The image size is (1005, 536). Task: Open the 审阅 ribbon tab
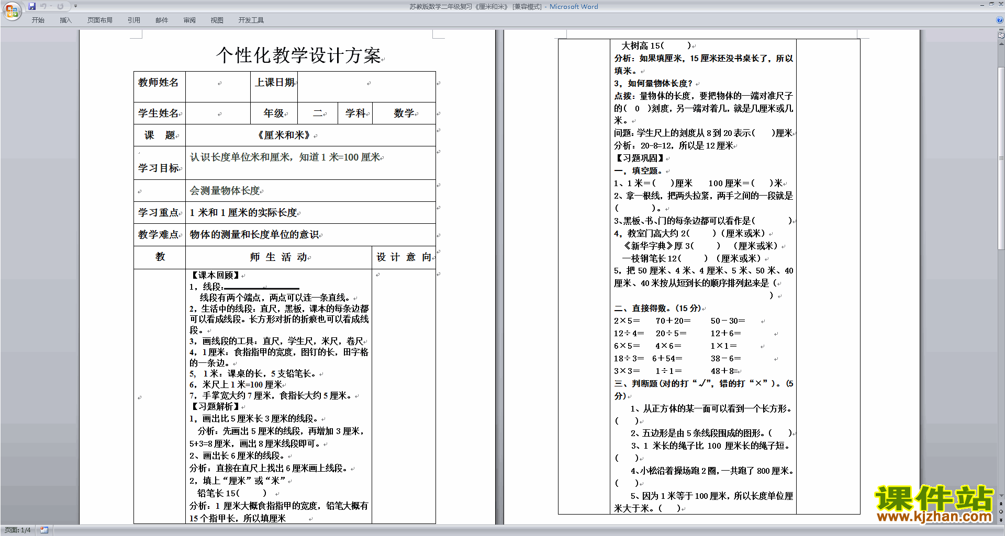pyautogui.click(x=189, y=20)
